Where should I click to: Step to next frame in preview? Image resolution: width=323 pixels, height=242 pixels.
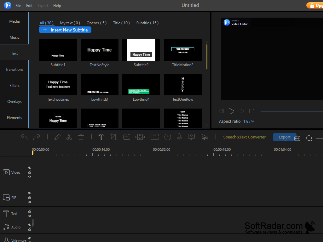click(x=241, y=111)
